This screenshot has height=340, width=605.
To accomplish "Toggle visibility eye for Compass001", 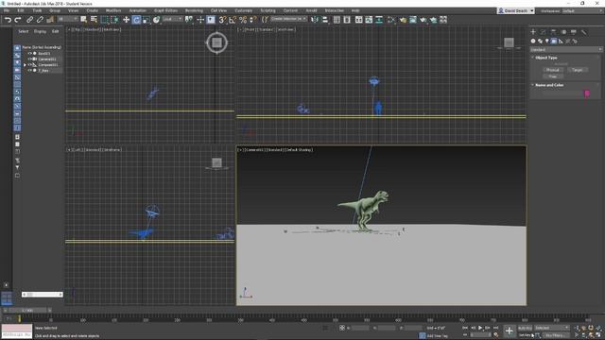I will [x=29, y=65].
